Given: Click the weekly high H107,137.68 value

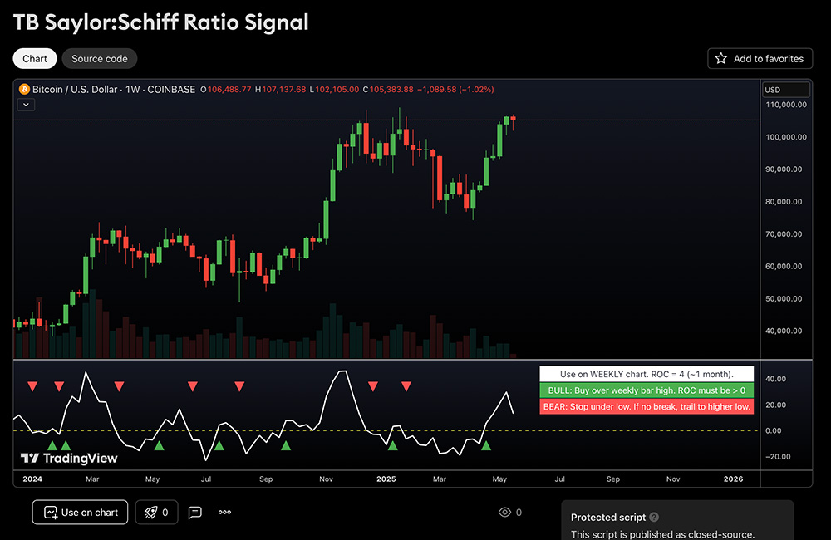Looking at the screenshot, I should tap(280, 90).
